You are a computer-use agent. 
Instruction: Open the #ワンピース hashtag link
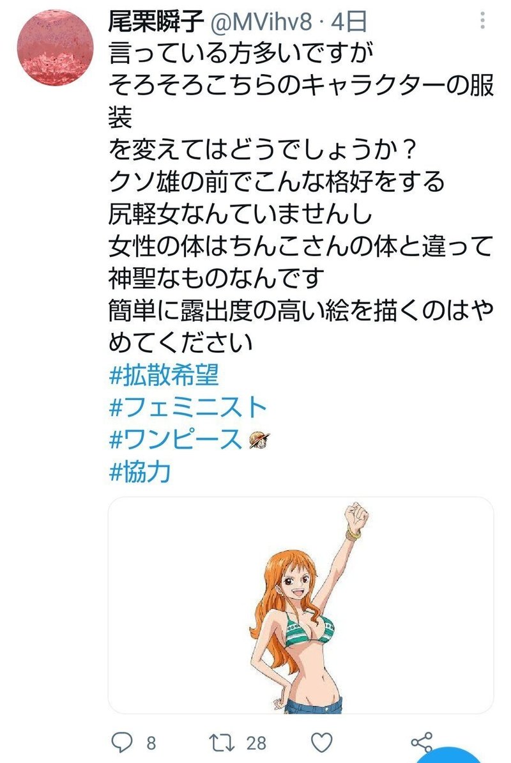point(176,440)
